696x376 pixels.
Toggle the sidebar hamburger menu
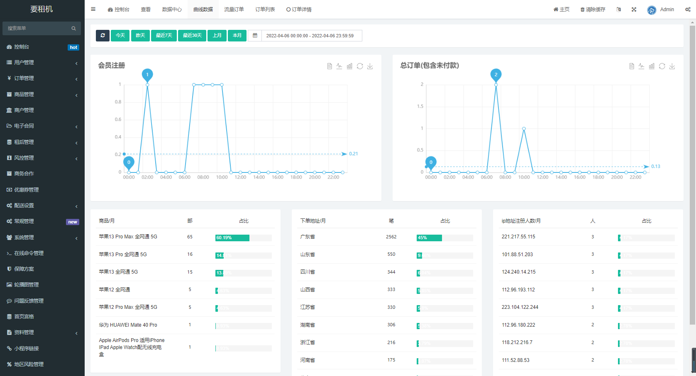point(93,9)
